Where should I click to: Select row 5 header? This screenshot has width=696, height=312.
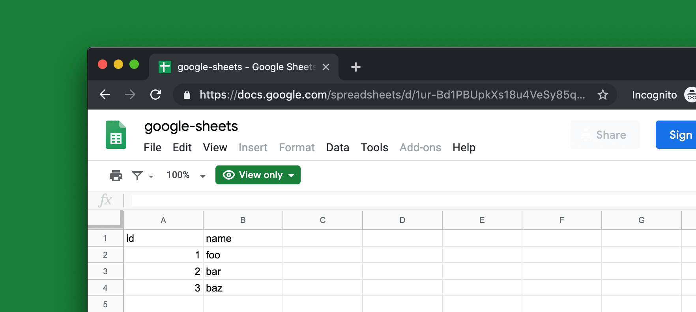tap(105, 304)
